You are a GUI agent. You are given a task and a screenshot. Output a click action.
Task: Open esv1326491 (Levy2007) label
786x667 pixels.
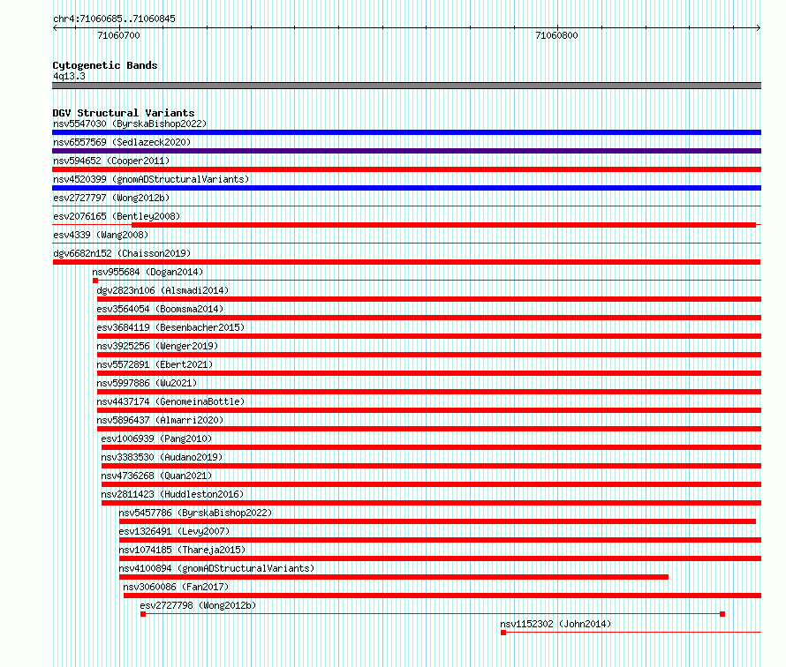pos(174,531)
